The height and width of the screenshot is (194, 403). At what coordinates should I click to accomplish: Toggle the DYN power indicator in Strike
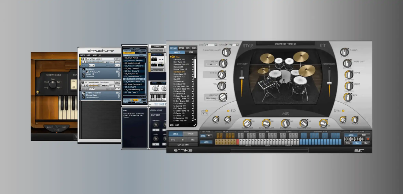(x=343, y=111)
